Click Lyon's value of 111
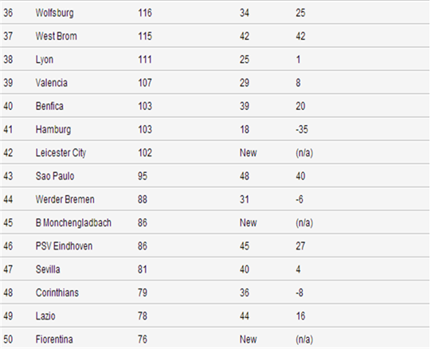Image resolution: width=431 pixels, height=349 pixels. pos(145,60)
